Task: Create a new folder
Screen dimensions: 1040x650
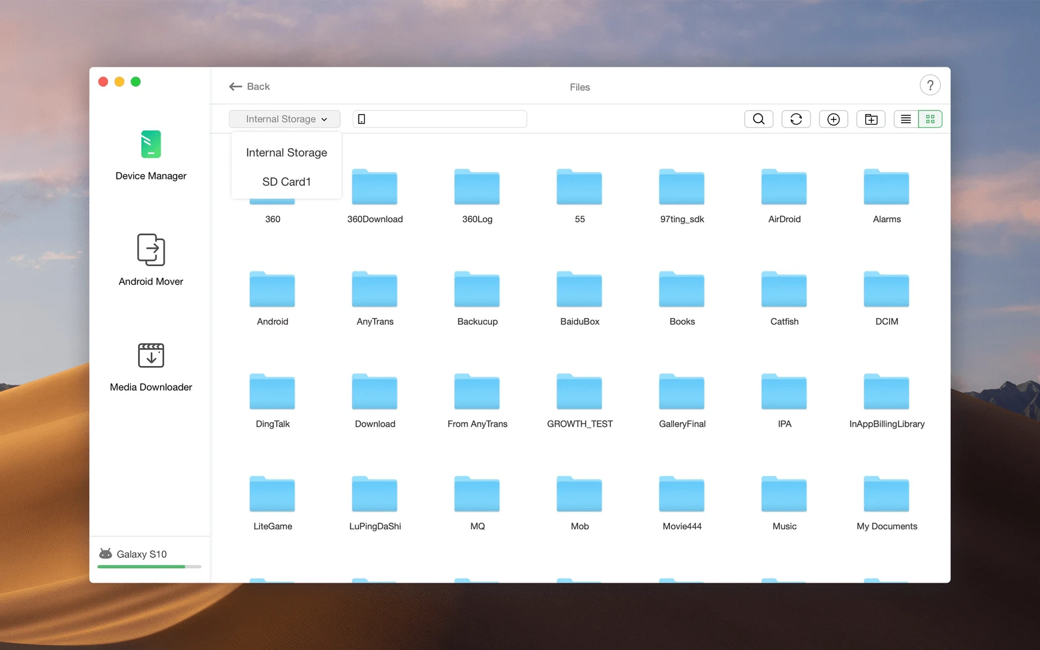Action: pyautogui.click(x=871, y=119)
